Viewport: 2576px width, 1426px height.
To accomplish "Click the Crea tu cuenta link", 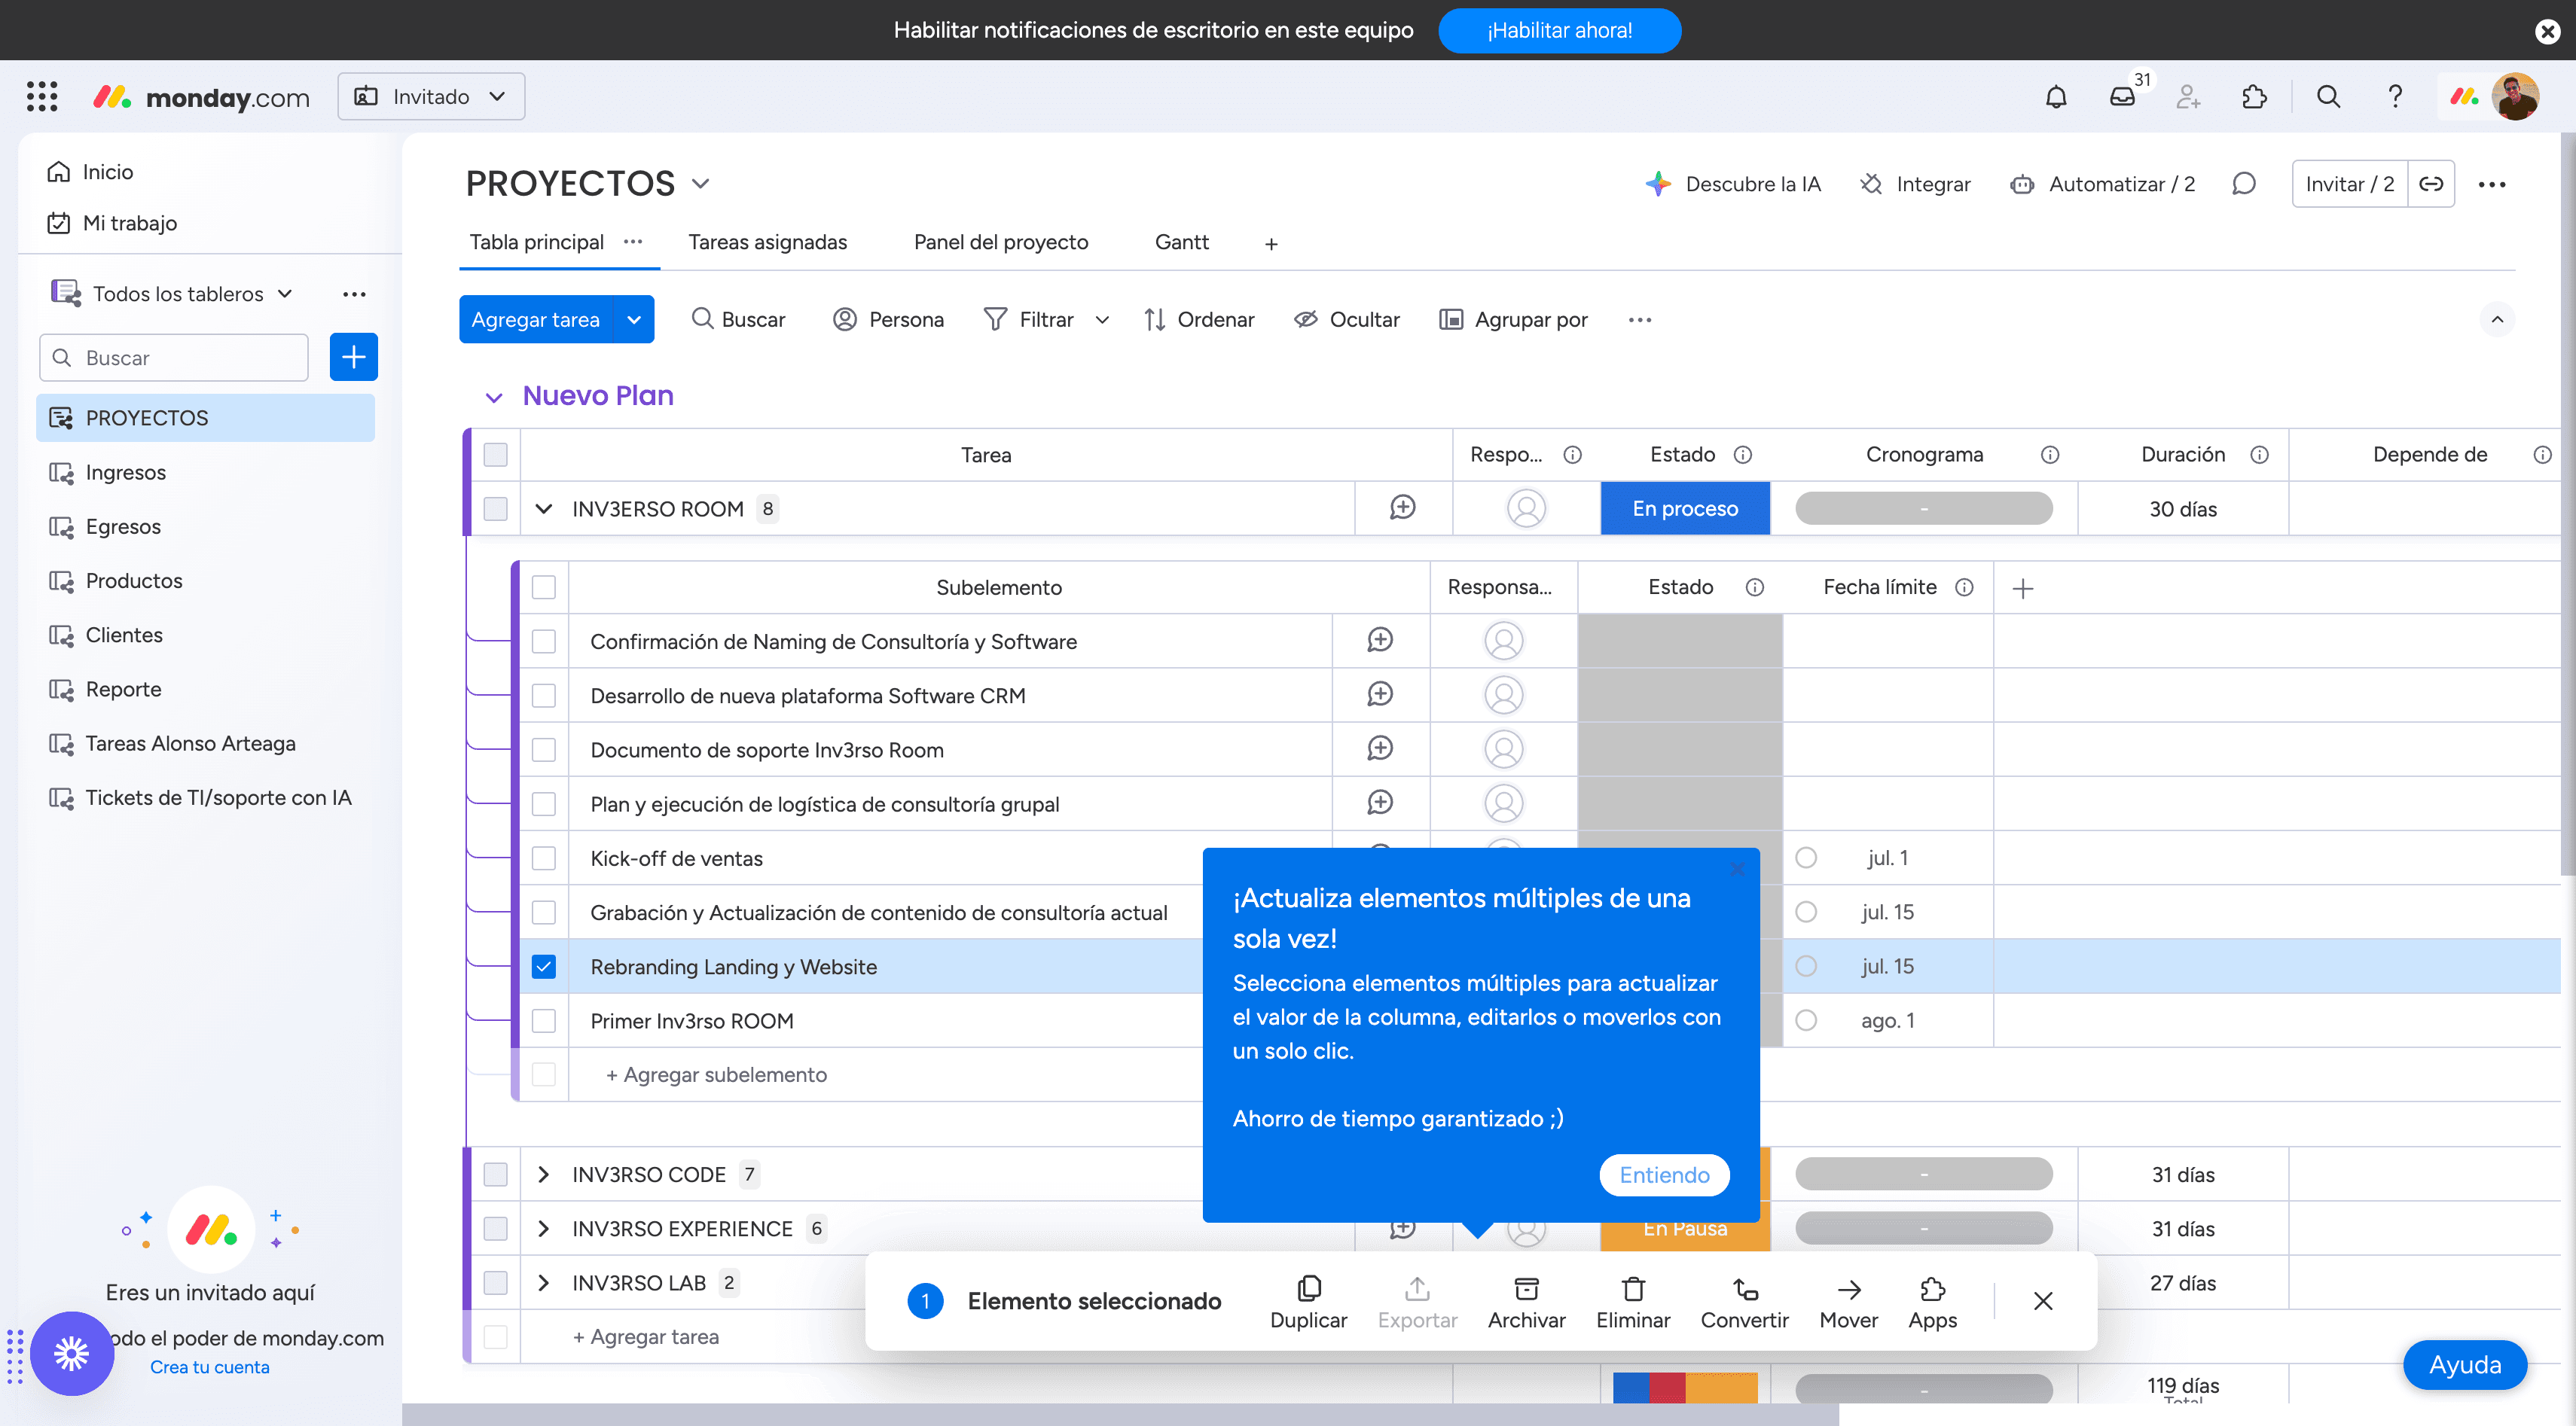I will [209, 1367].
